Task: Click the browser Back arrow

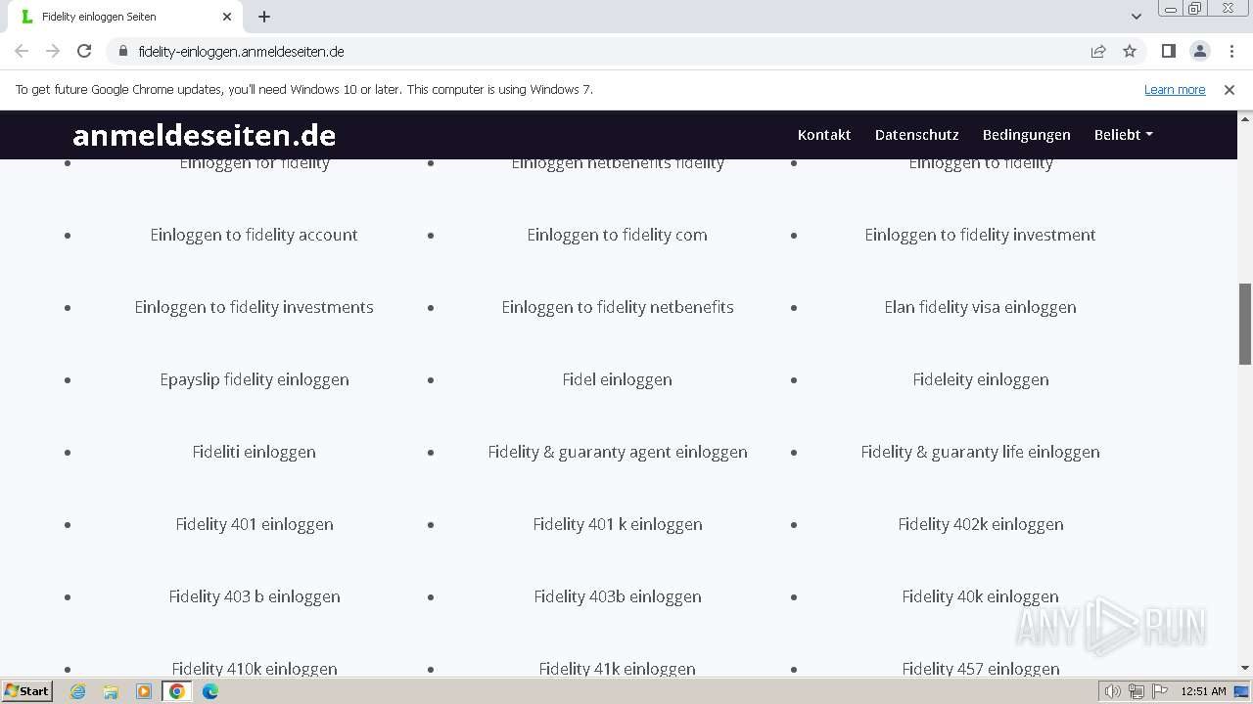Action: pyautogui.click(x=22, y=51)
